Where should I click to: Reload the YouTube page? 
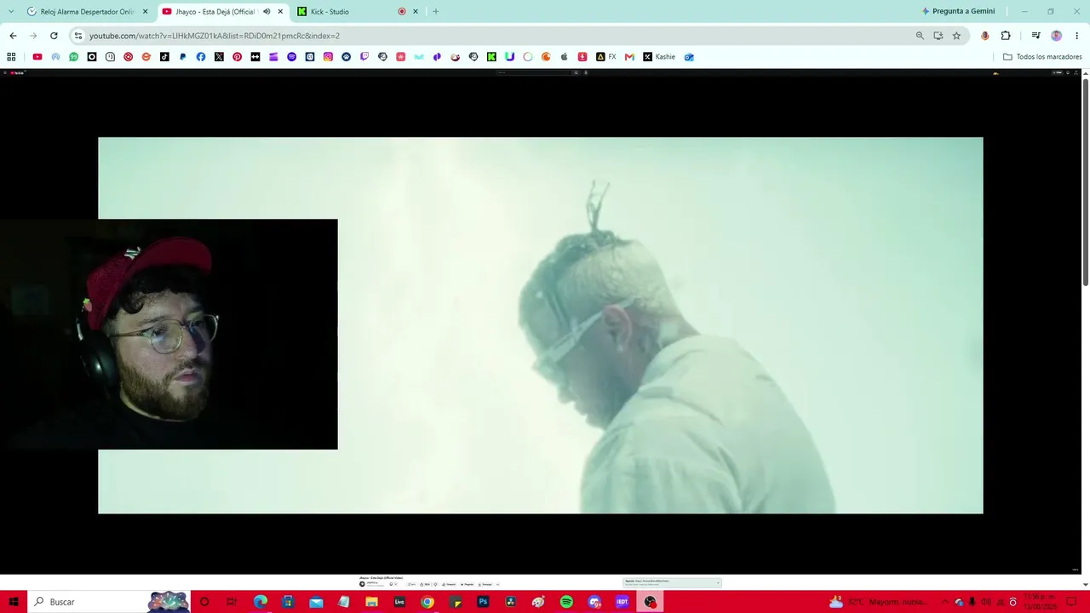click(54, 36)
